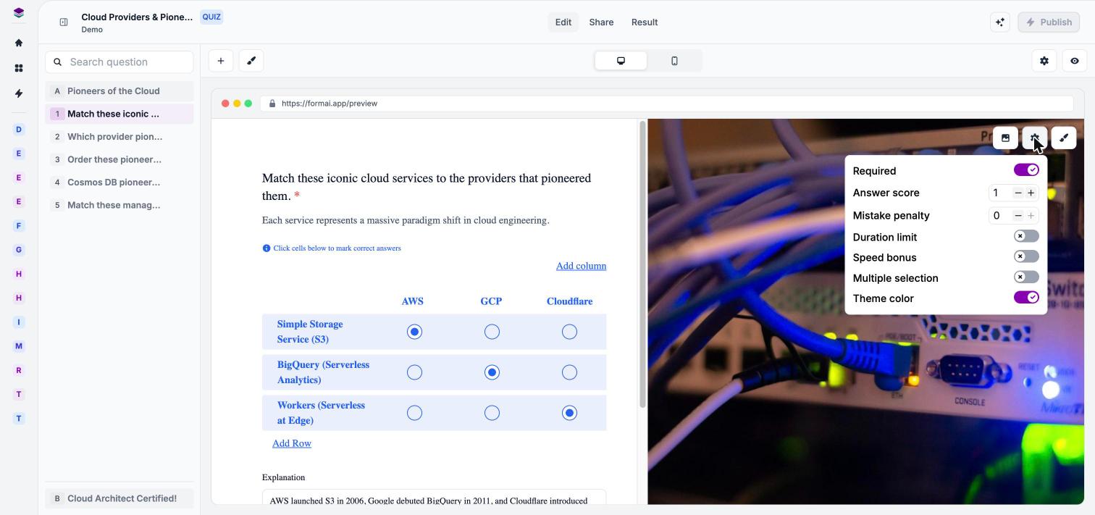This screenshot has width=1095, height=515.
Task: Select AWS radio for Simple Storage Service
Action: [414, 332]
